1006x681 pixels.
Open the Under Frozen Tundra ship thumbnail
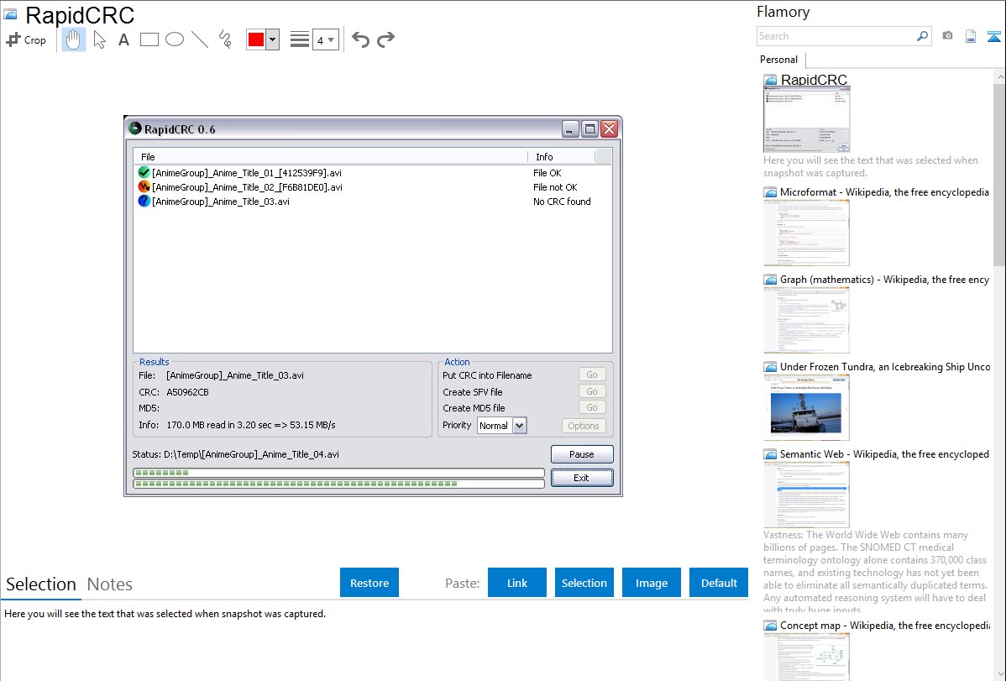[x=806, y=407]
